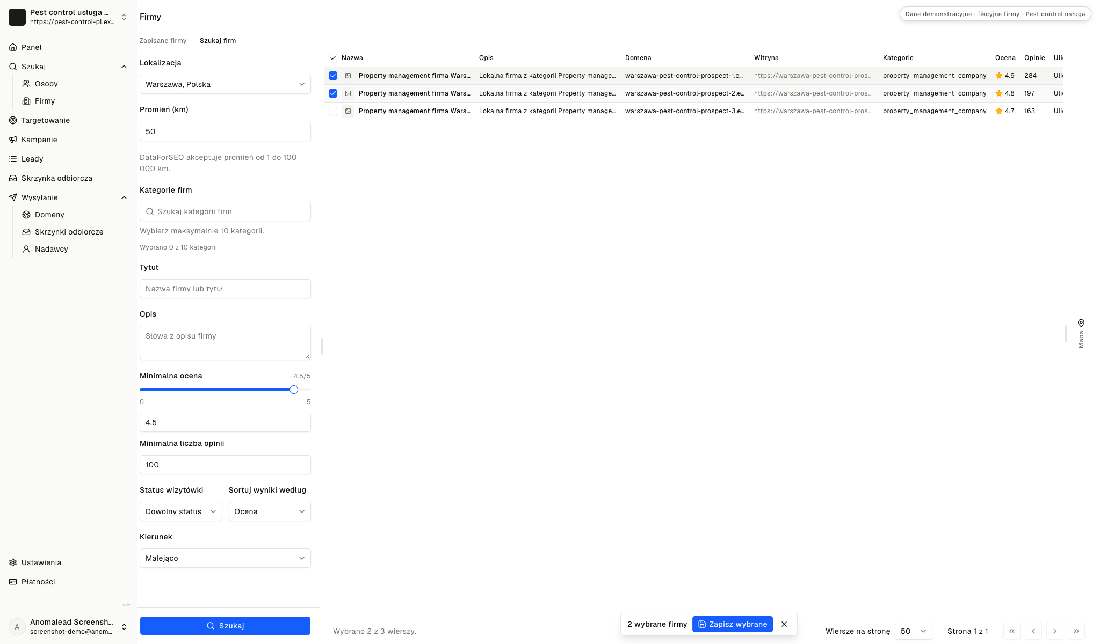Open the Mapa pin icon panel

coord(1081,323)
